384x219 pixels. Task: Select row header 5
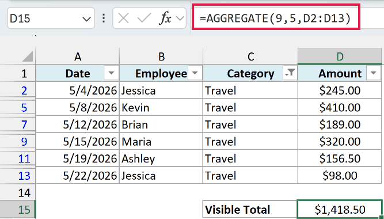coord(18,107)
